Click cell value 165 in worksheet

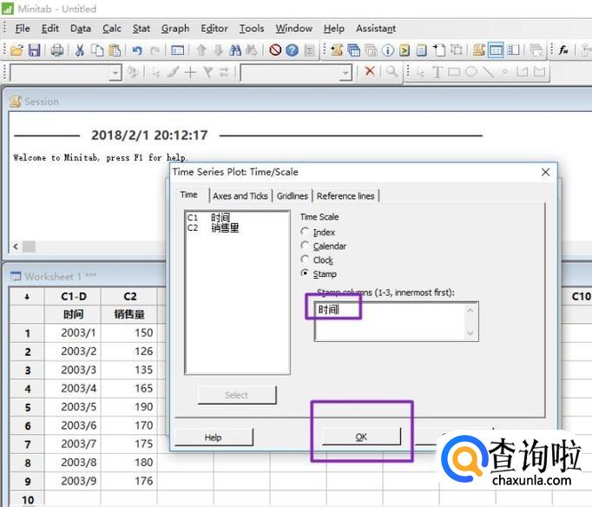coord(129,388)
